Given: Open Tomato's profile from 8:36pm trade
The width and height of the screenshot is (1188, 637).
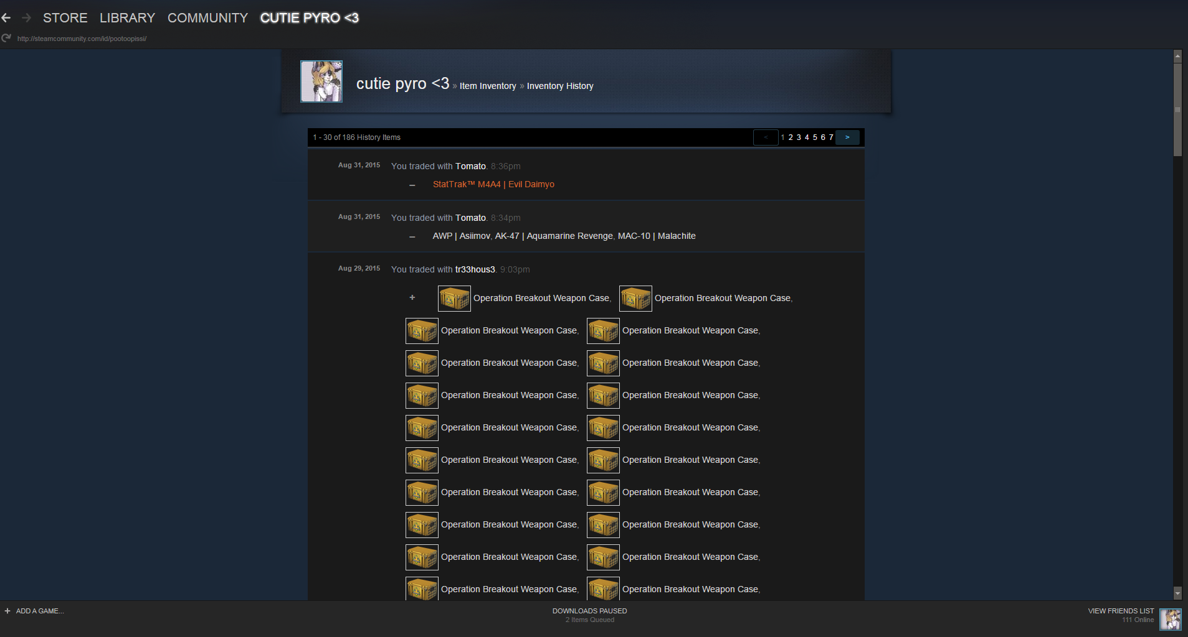Looking at the screenshot, I should coord(470,166).
